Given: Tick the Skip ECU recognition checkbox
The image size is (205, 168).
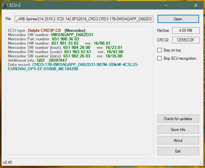Looking at the screenshot, I should [159, 58].
